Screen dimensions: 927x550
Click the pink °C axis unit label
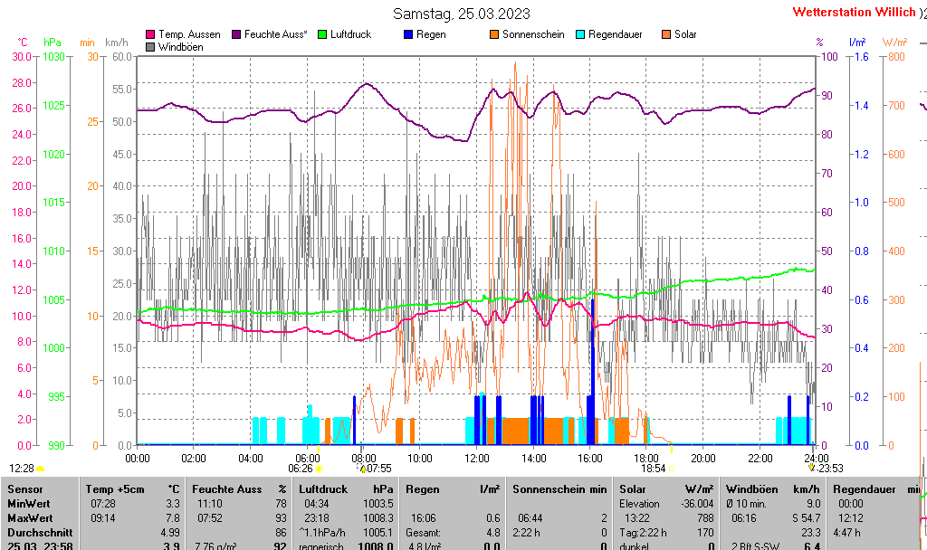(23, 43)
